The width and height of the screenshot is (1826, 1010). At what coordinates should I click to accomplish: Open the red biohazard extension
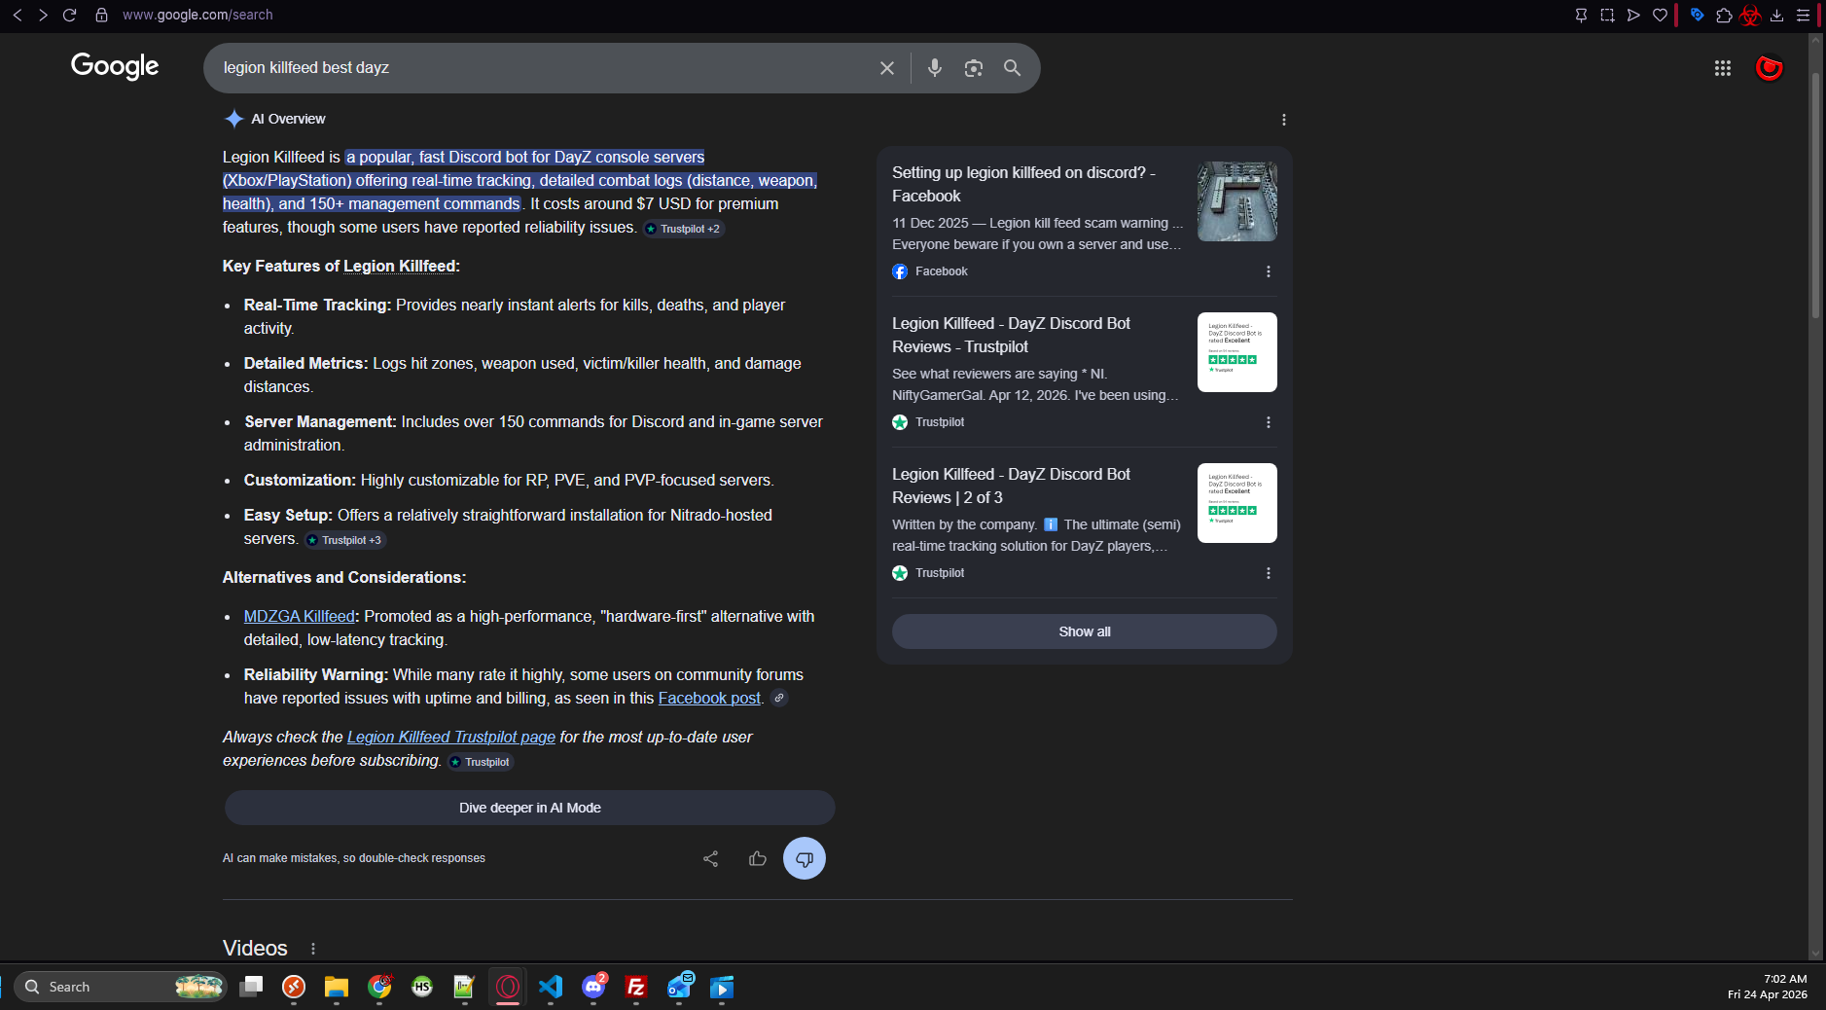pyautogui.click(x=1750, y=15)
